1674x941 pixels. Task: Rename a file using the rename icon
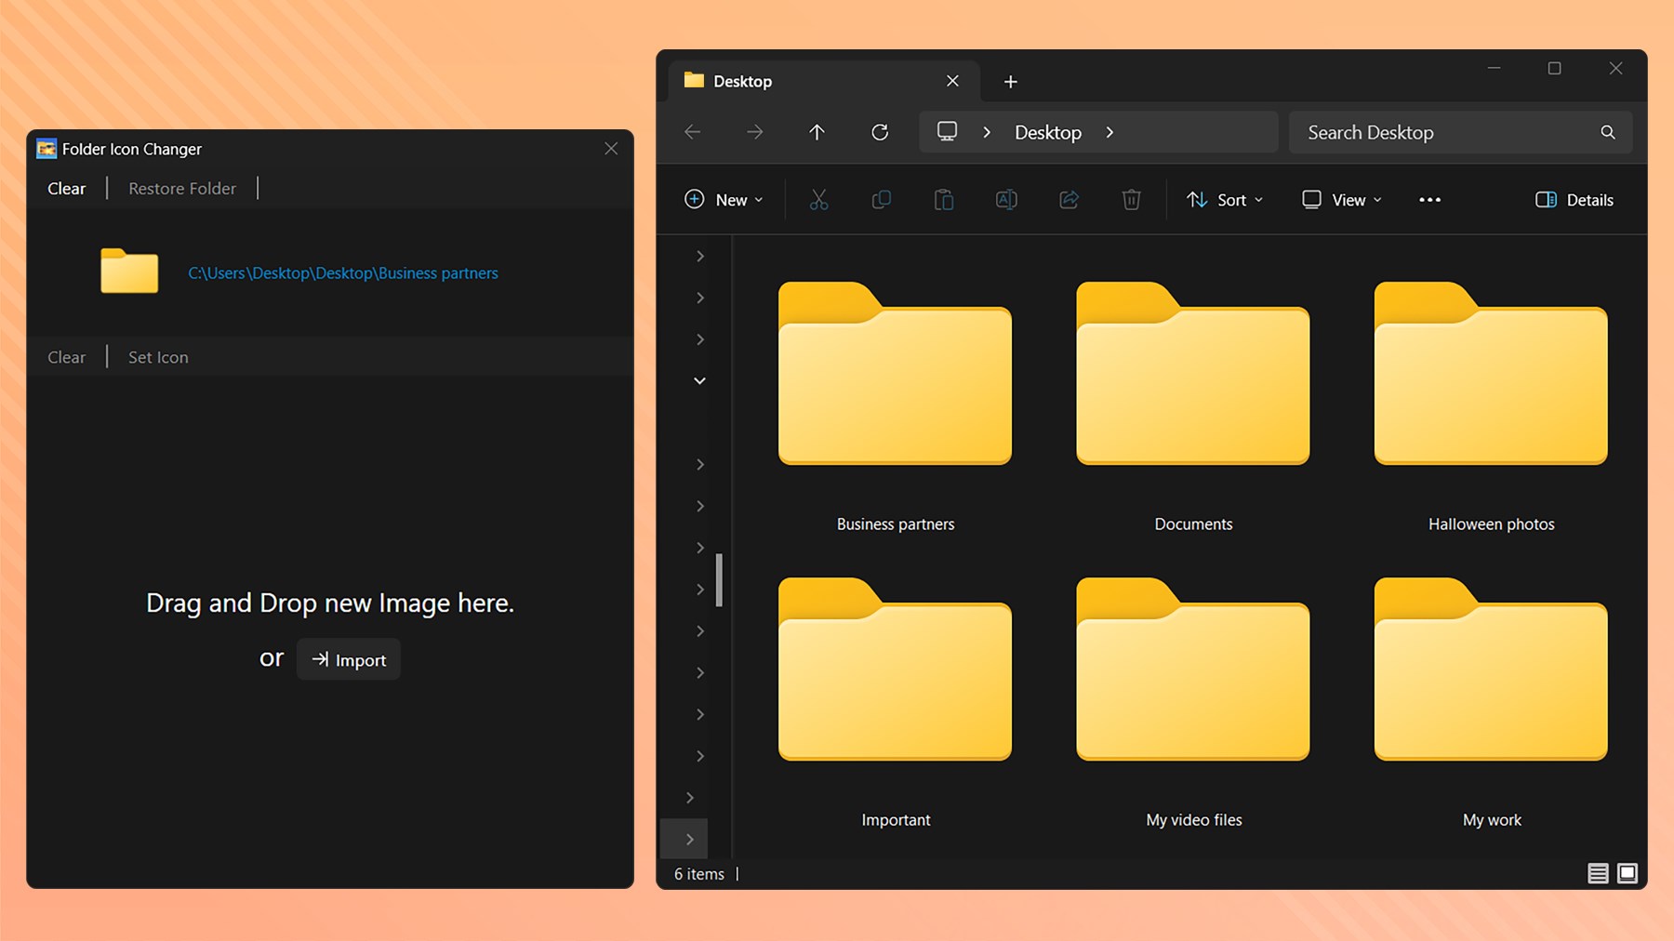tap(1006, 199)
